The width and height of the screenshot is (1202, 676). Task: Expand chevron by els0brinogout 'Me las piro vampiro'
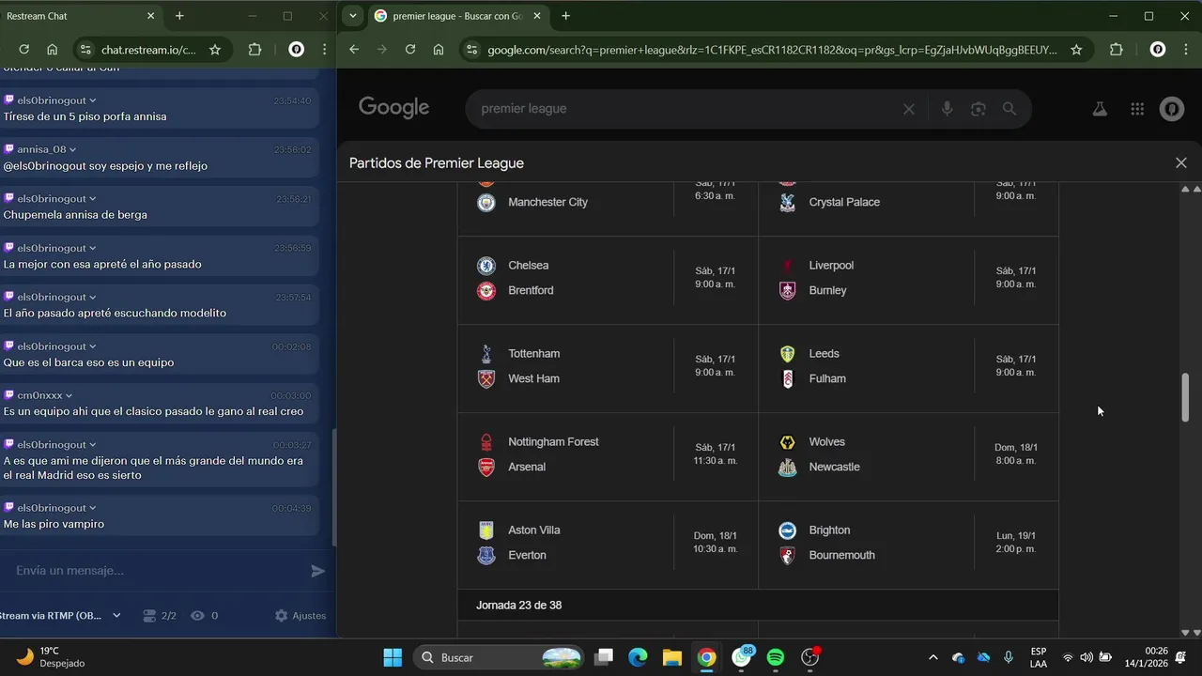pos(92,508)
